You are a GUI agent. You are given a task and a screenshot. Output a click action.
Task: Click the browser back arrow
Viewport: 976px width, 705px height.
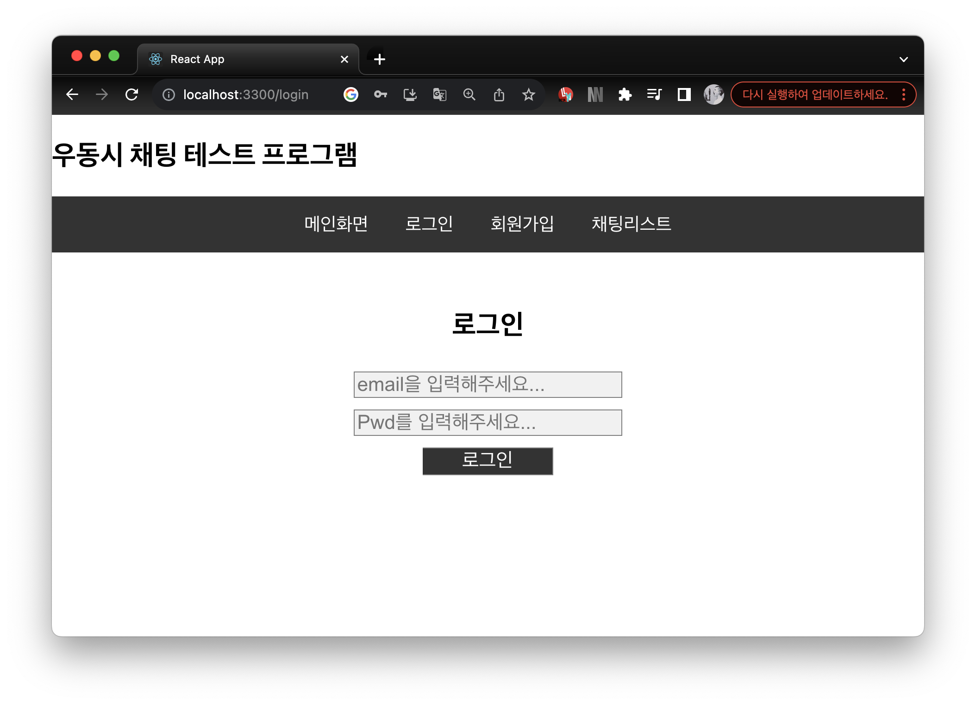(72, 94)
